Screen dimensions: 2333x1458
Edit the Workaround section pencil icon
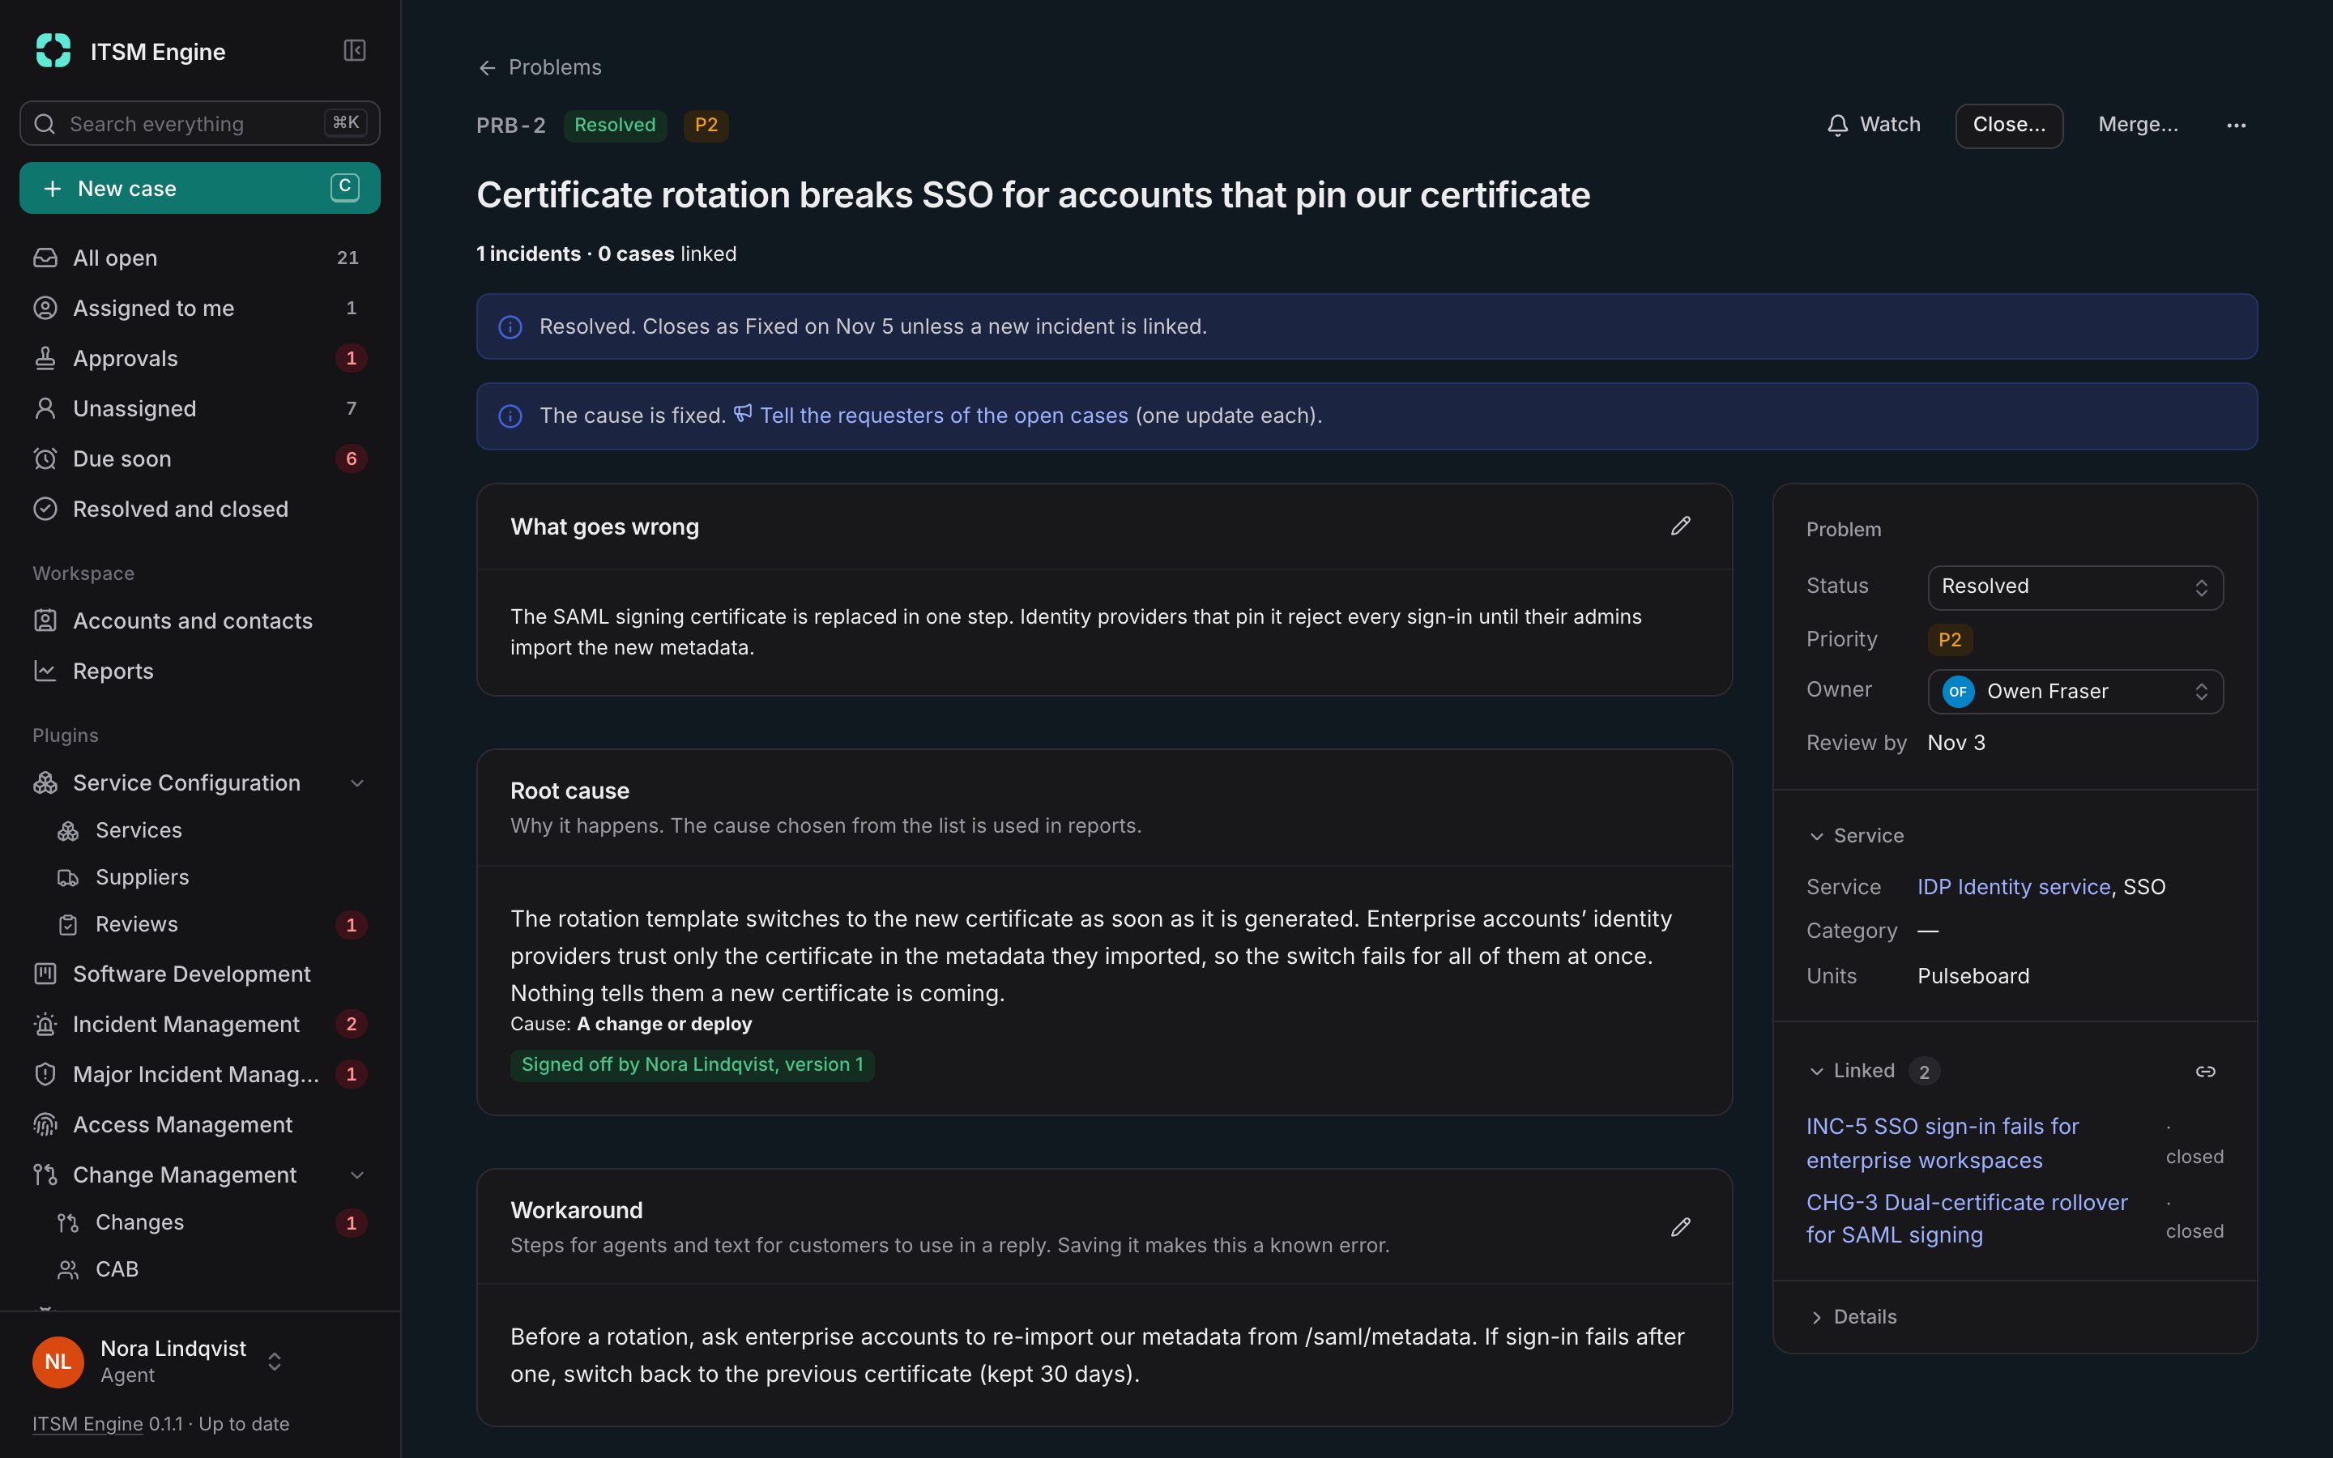[x=1680, y=1226]
